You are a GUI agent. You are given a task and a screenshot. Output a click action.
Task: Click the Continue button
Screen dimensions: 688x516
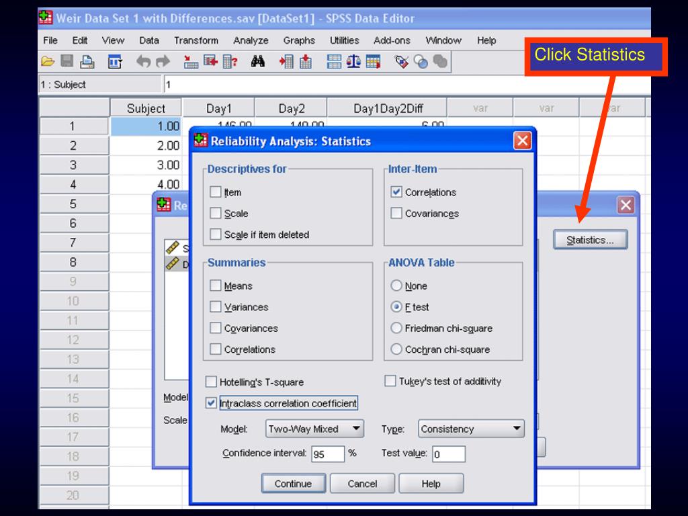[293, 483]
